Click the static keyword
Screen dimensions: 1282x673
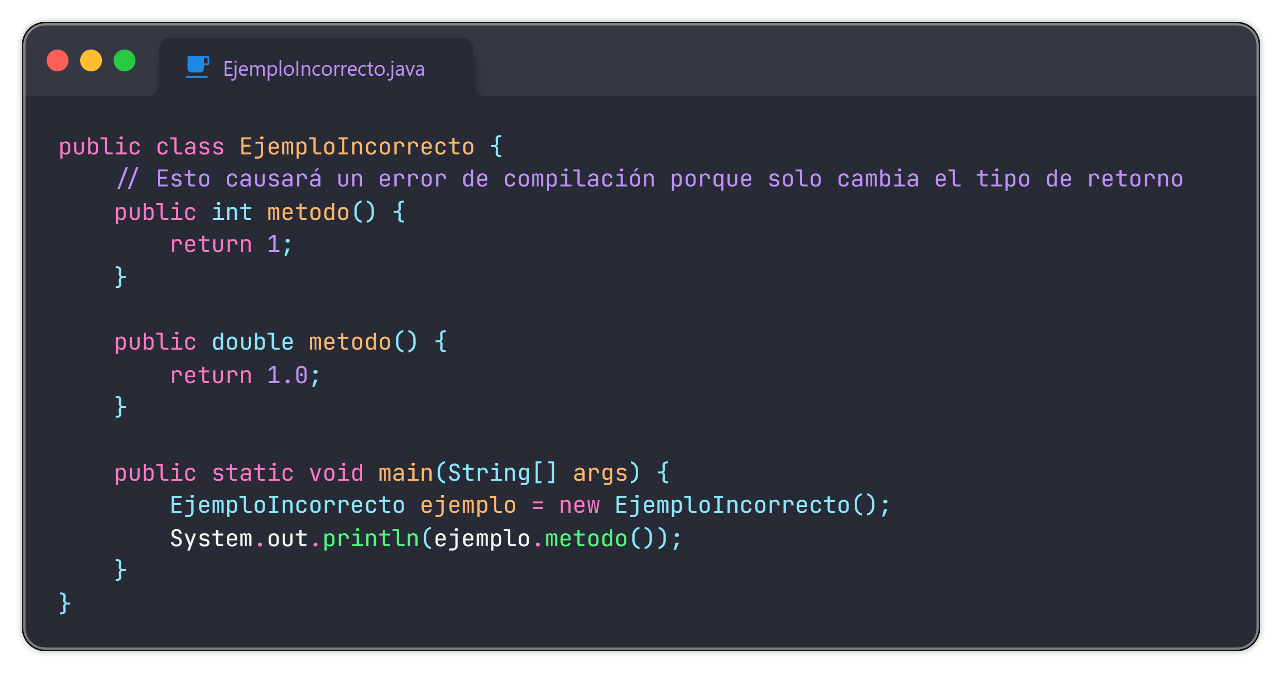point(253,473)
